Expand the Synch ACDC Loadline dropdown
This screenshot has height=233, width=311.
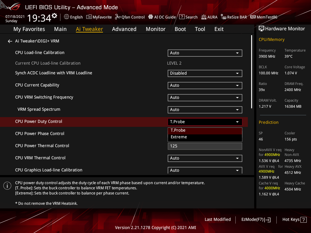(x=205, y=73)
